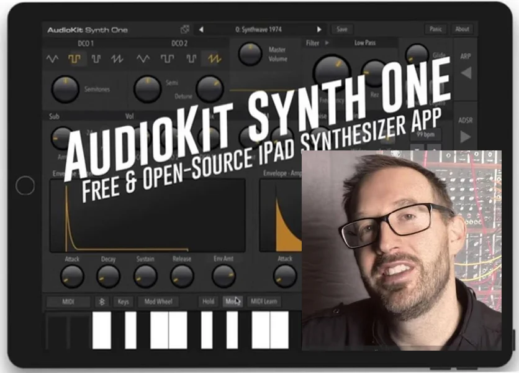Open the Low Pass filter selector
This screenshot has height=373, width=519.
pos(365,43)
